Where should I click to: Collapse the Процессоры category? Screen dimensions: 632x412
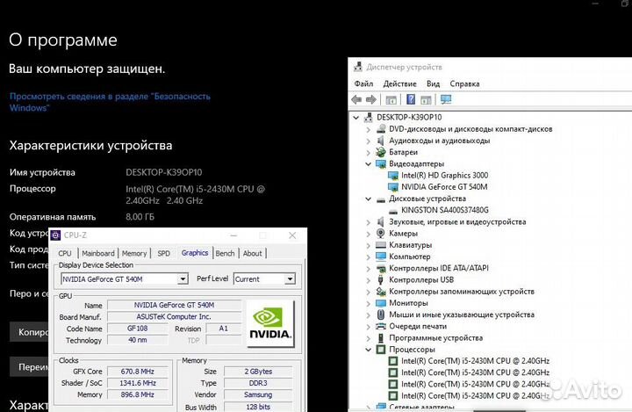pos(368,350)
